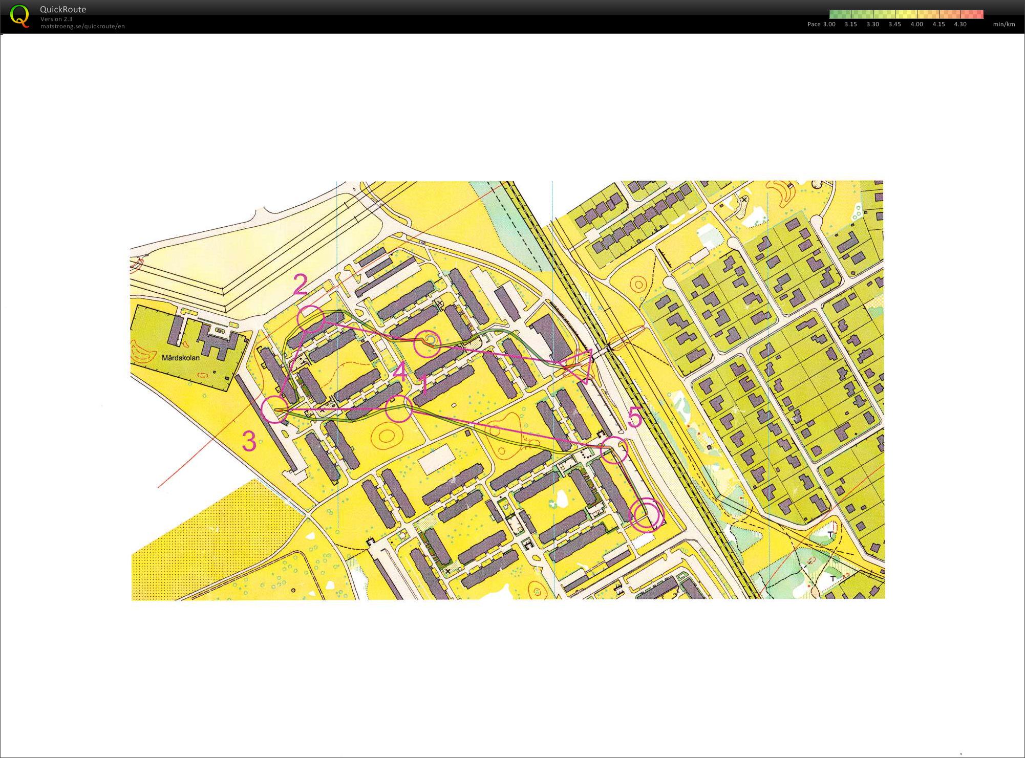Click the magenta control number 5 label

coord(635,418)
